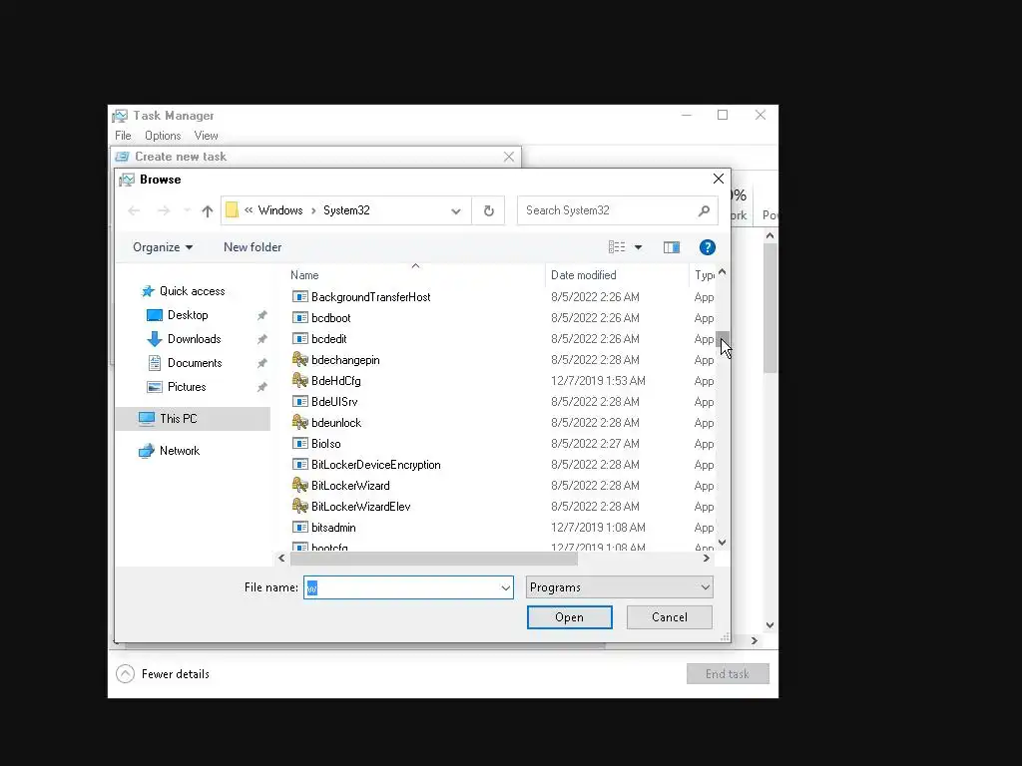Select the BdeUISrv file icon
The width and height of the screenshot is (1022, 766).
tap(299, 401)
